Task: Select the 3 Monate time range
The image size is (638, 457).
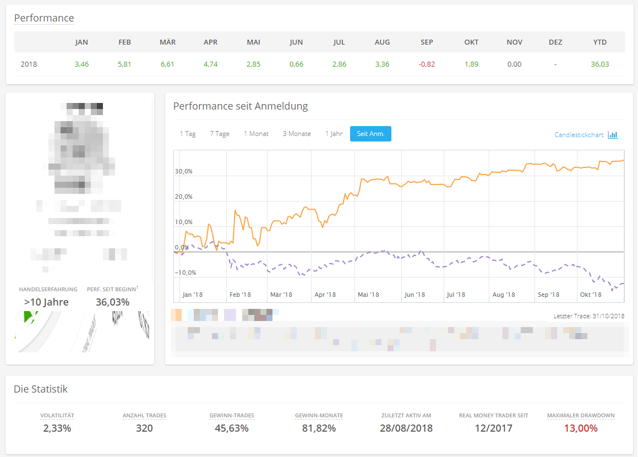Action: (x=297, y=134)
